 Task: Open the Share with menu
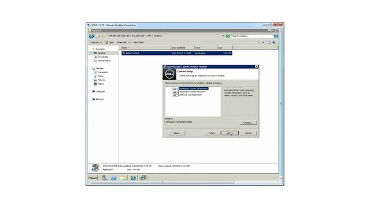click(123, 42)
